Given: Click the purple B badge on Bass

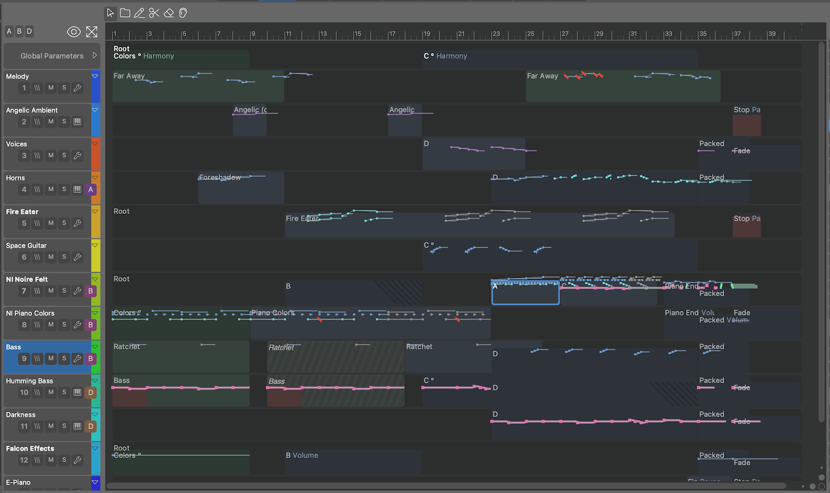Looking at the screenshot, I should (91, 359).
